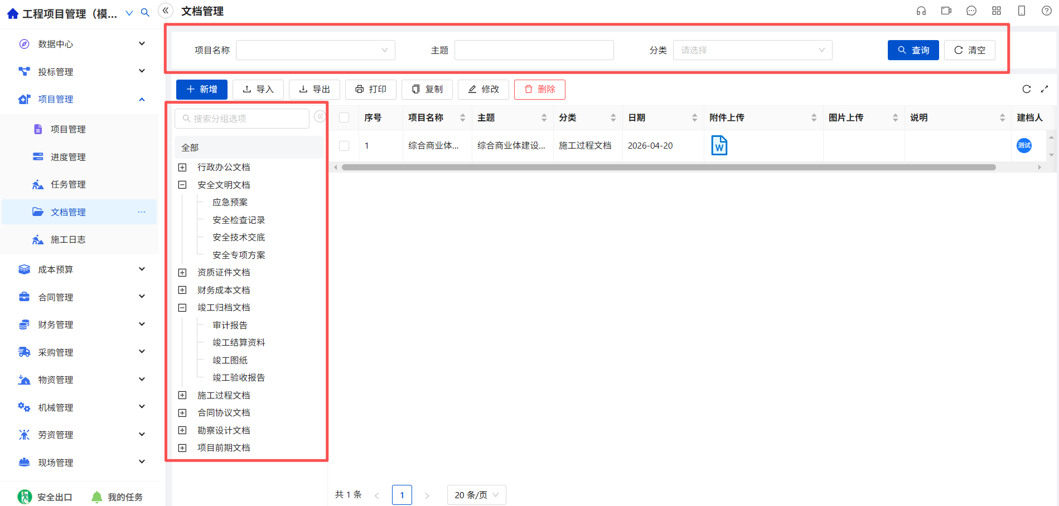This screenshot has height=506, width=1059.
Task: Click the 复制 copy button
Action: tap(427, 90)
